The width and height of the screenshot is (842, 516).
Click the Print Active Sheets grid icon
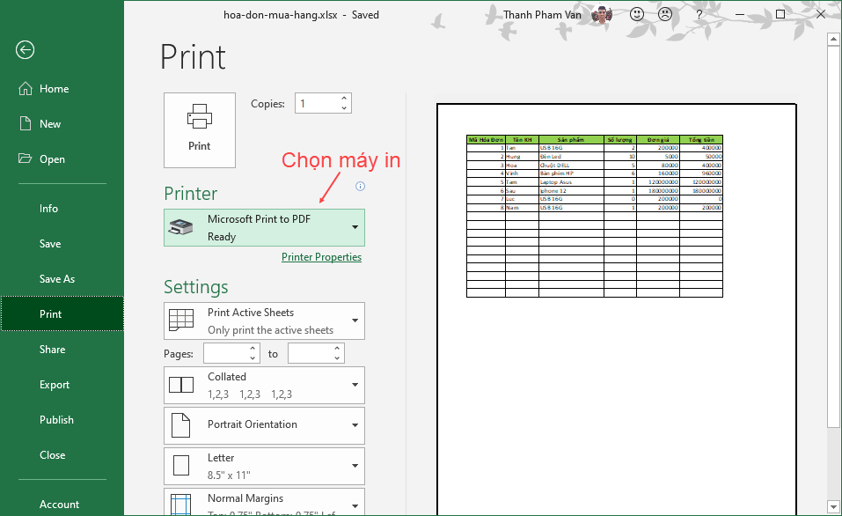point(181,321)
